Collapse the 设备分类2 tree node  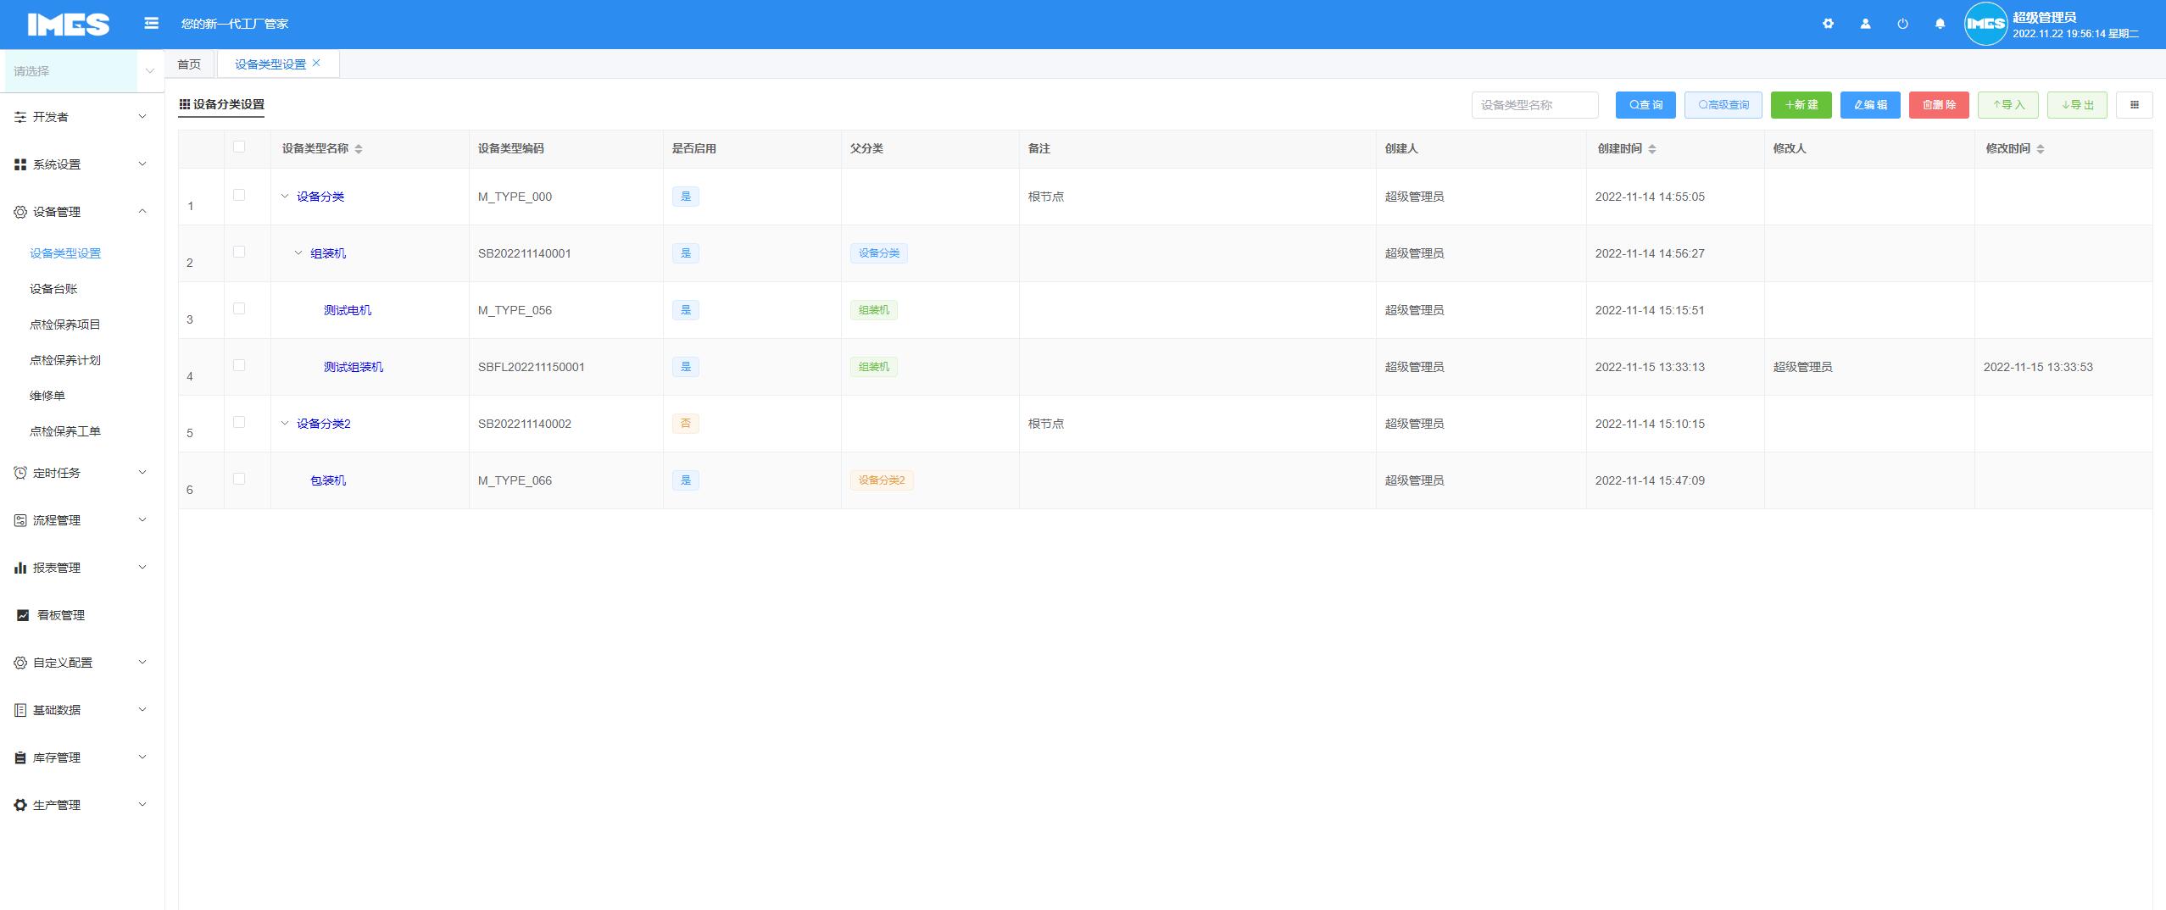point(285,423)
